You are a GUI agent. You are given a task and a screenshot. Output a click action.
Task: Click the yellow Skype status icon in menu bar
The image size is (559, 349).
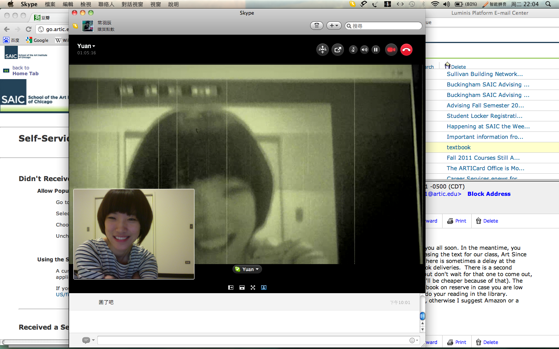352,4
